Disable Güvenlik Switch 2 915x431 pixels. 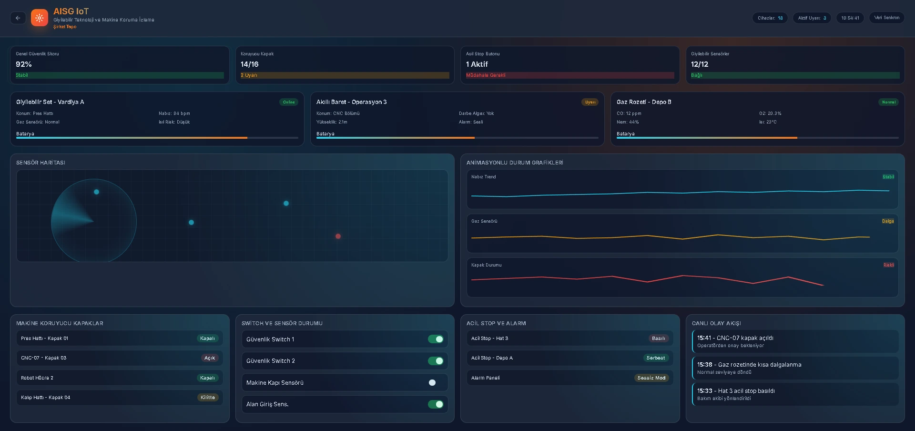click(436, 361)
